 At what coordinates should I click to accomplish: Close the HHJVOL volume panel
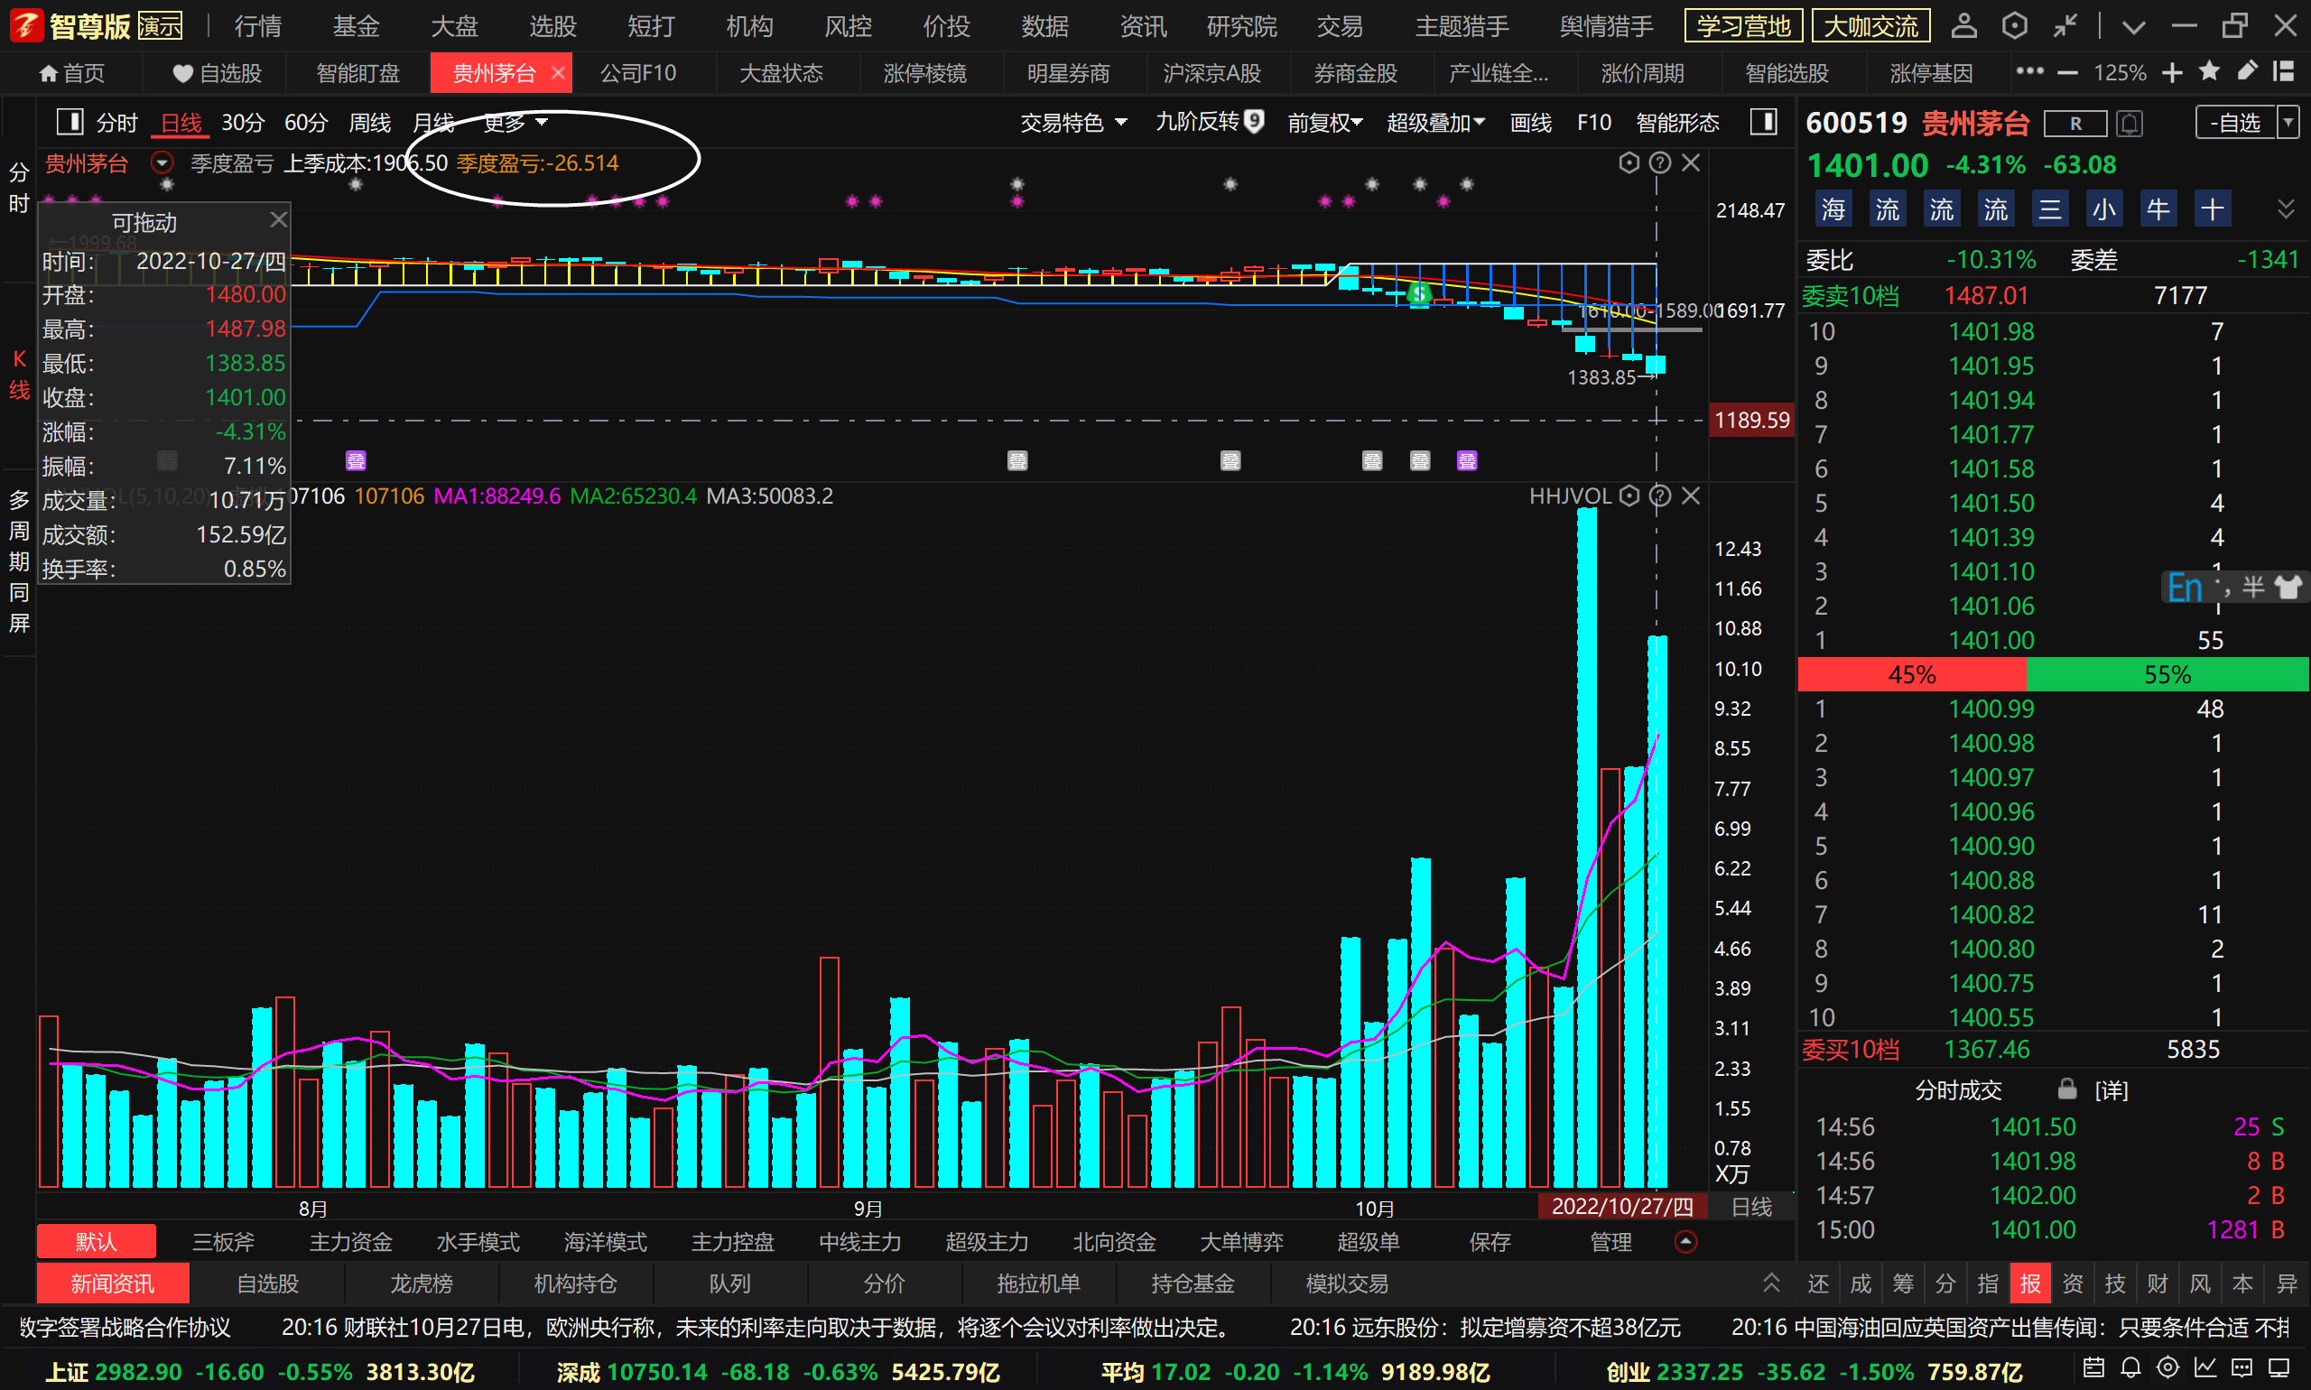tap(1691, 496)
